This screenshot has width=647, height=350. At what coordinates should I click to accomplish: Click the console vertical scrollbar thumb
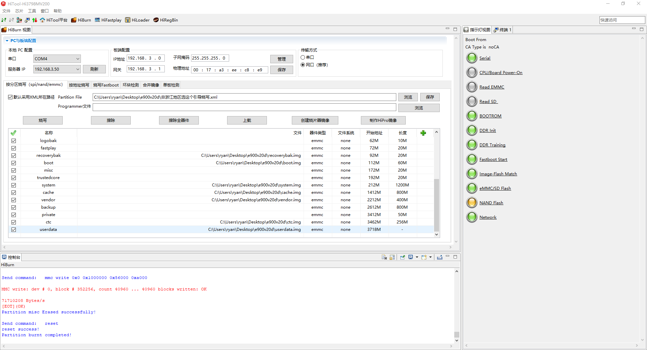pos(457,335)
